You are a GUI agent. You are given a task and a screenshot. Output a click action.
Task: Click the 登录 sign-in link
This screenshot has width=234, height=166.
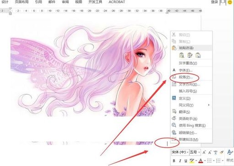pos(214,2)
